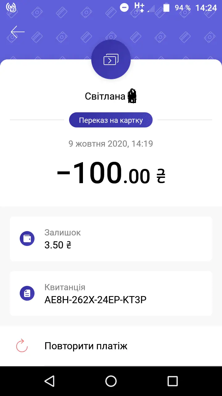Tap the 14:24 clock in status bar

[206, 8]
